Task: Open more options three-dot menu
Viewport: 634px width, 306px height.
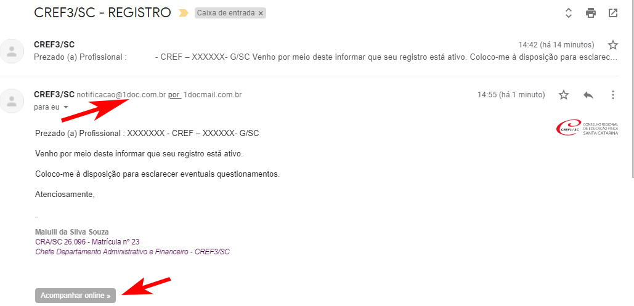Action: click(613, 95)
